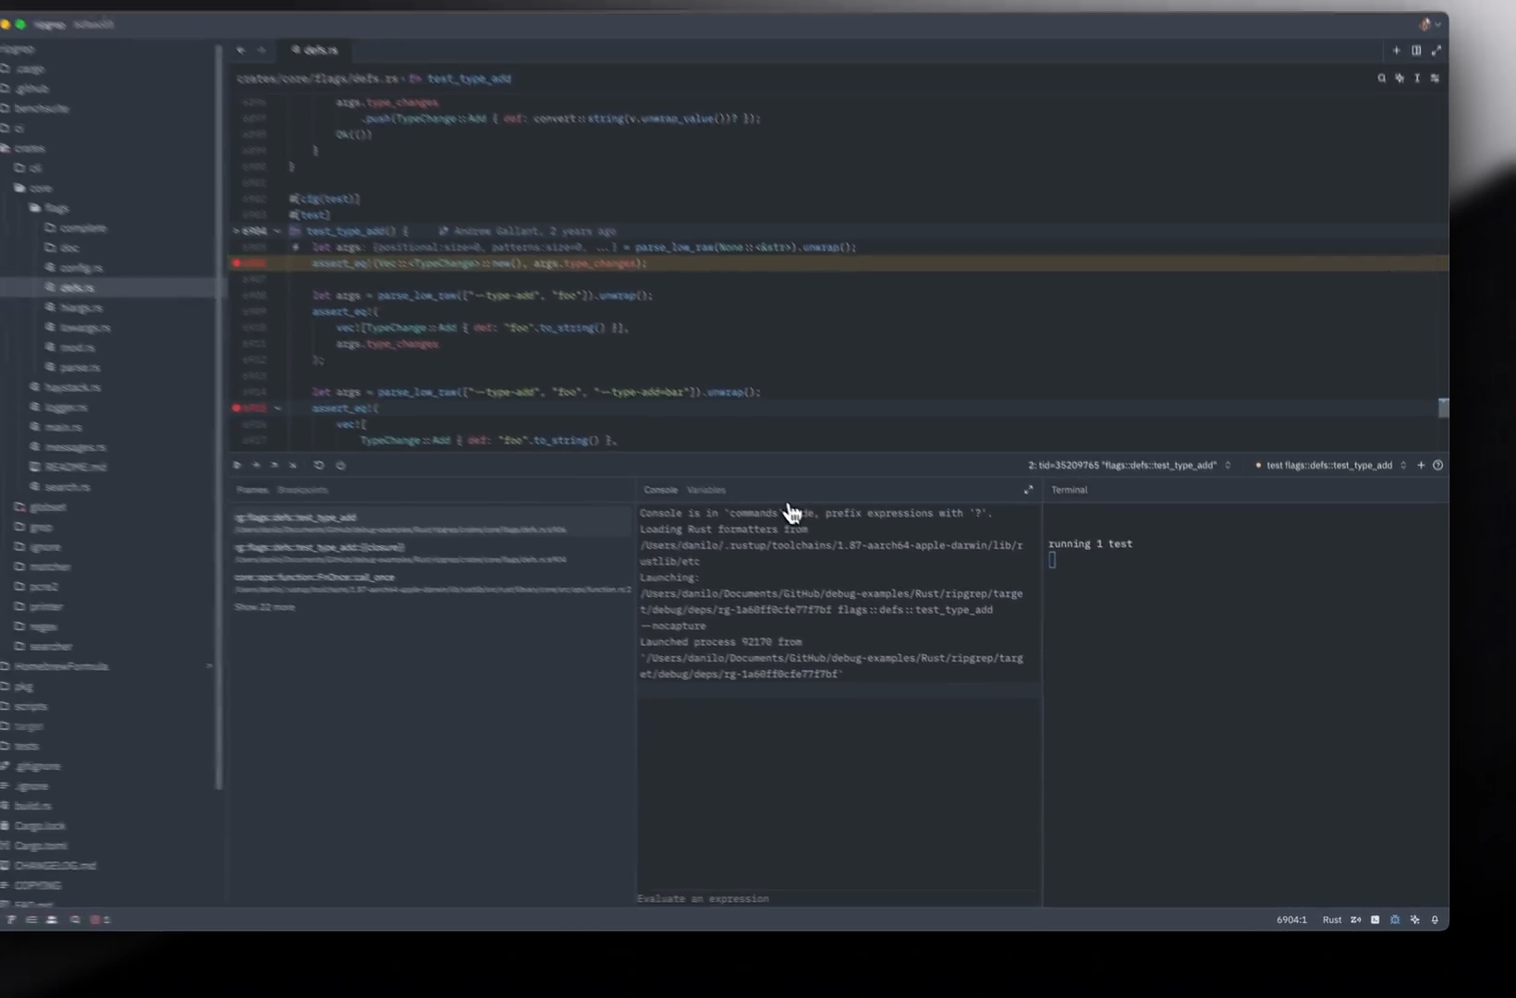This screenshot has width=1516, height=998.
Task: Click Show 22 more frames
Action: (x=264, y=607)
